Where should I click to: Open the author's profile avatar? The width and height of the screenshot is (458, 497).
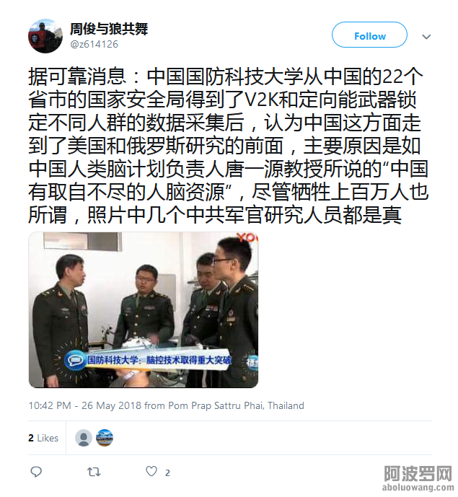(45, 36)
